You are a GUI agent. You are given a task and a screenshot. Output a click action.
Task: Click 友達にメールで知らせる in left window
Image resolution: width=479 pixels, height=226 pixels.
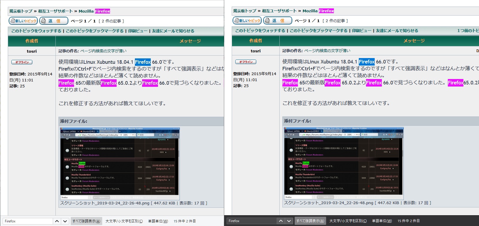point(173,31)
